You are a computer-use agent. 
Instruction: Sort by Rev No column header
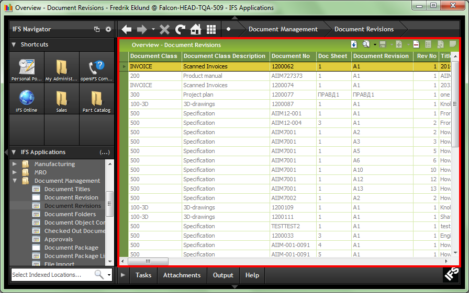(x=426, y=56)
